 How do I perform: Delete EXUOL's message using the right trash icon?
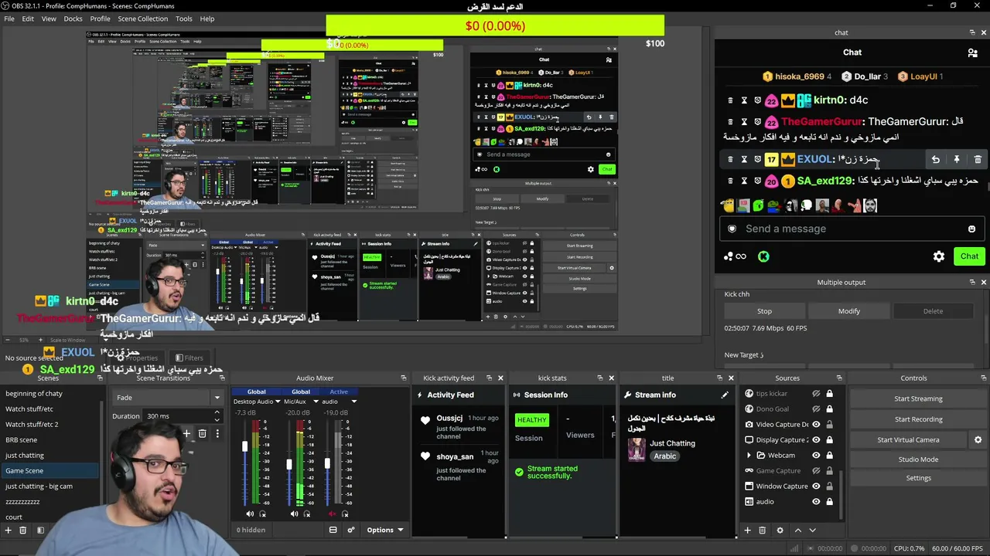(978, 160)
